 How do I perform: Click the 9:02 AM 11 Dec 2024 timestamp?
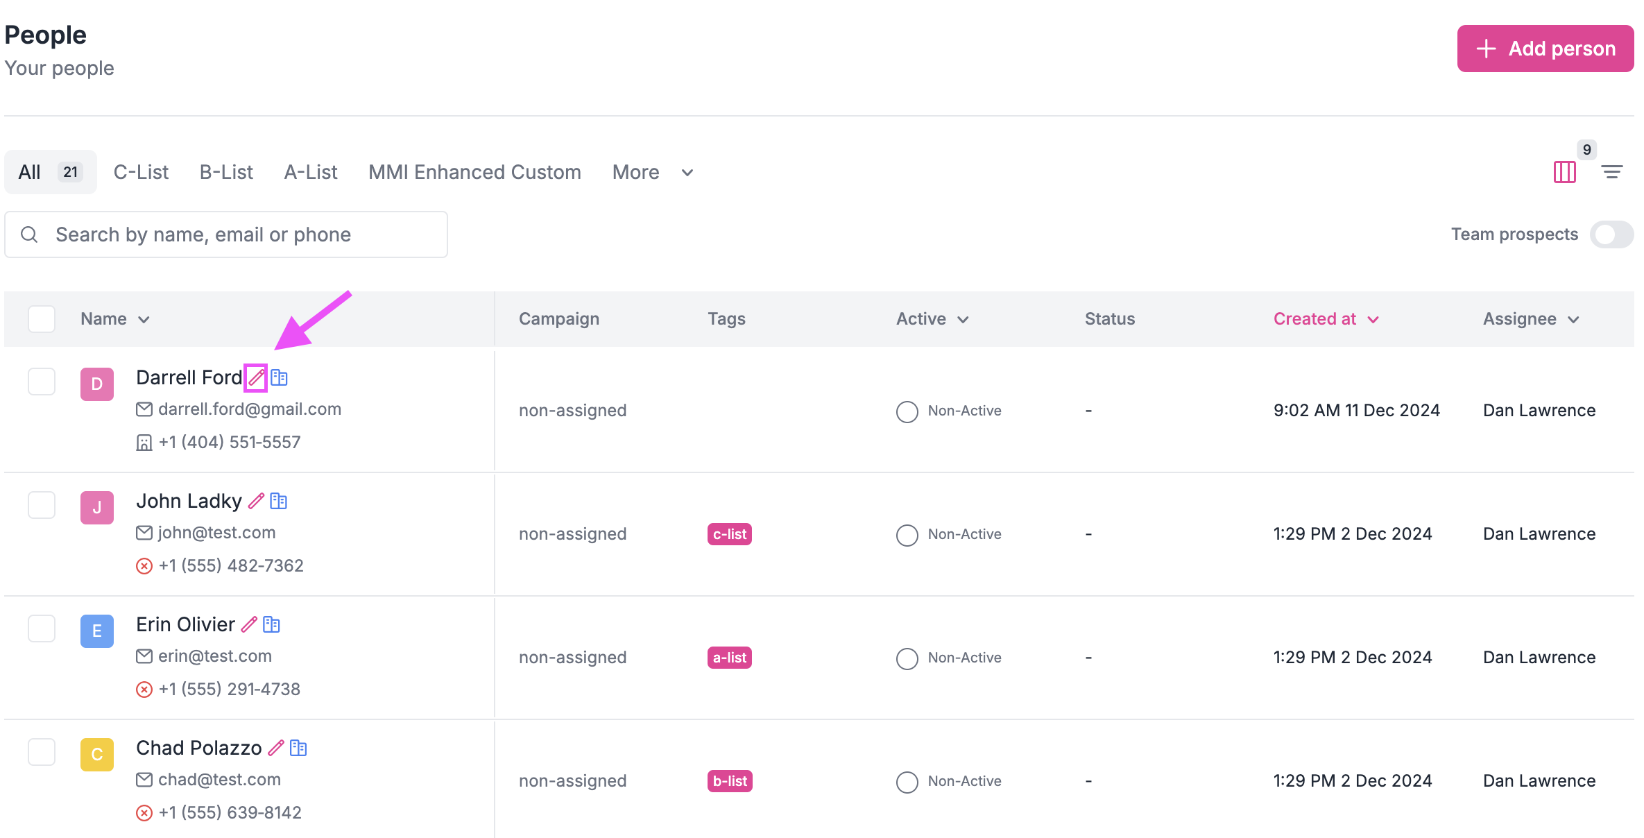click(x=1357, y=411)
